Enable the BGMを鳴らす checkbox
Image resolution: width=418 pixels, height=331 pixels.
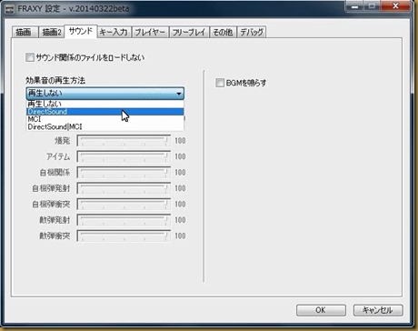pyautogui.click(x=220, y=83)
